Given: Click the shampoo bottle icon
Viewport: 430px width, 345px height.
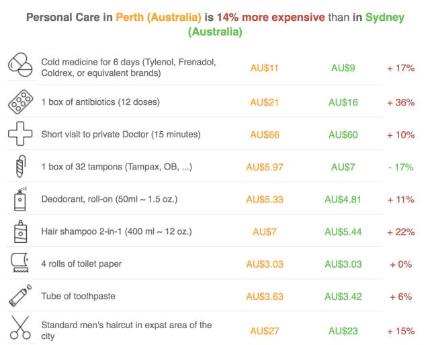Looking at the screenshot, I should [x=20, y=231].
